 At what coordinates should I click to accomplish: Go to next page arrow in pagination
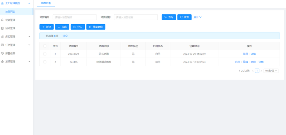[261, 71]
